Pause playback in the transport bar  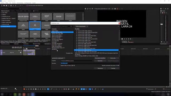coord(33,89)
